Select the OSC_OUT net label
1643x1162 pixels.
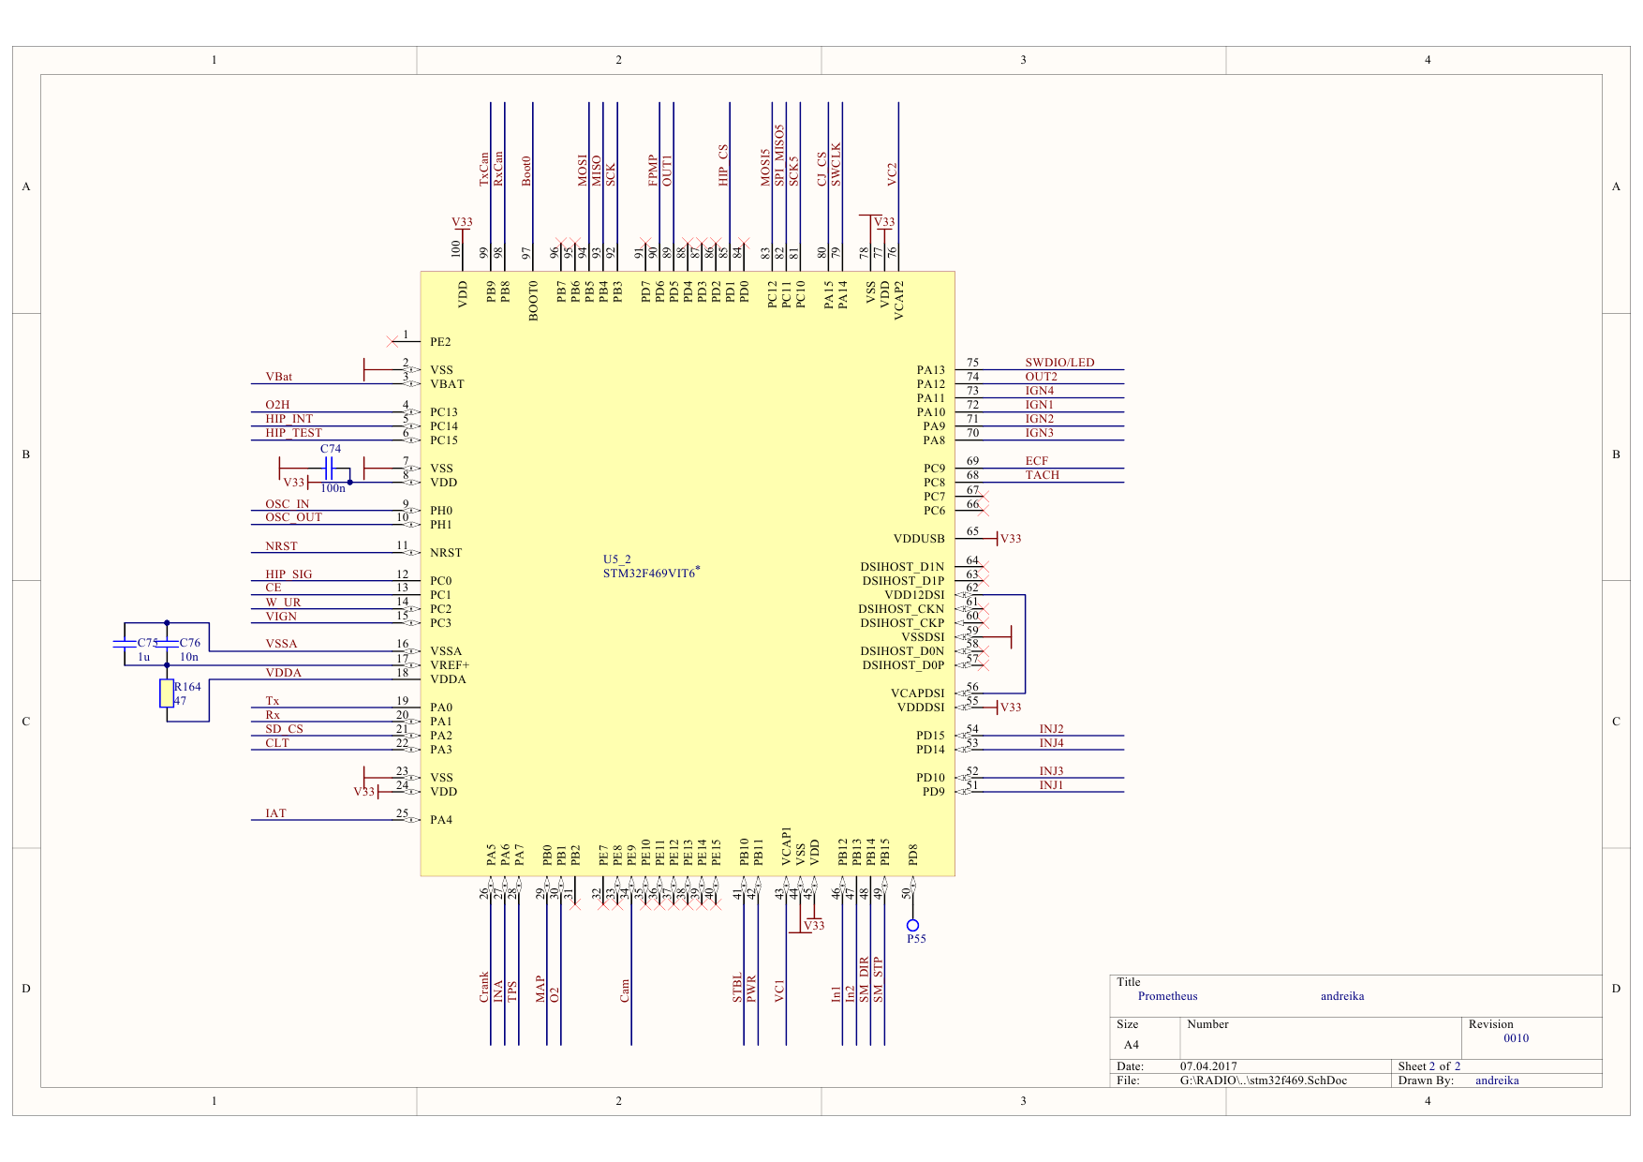click(293, 517)
